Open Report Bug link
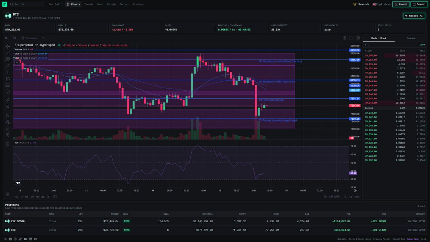The image size is (430, 242). click(x=399, y=239)
